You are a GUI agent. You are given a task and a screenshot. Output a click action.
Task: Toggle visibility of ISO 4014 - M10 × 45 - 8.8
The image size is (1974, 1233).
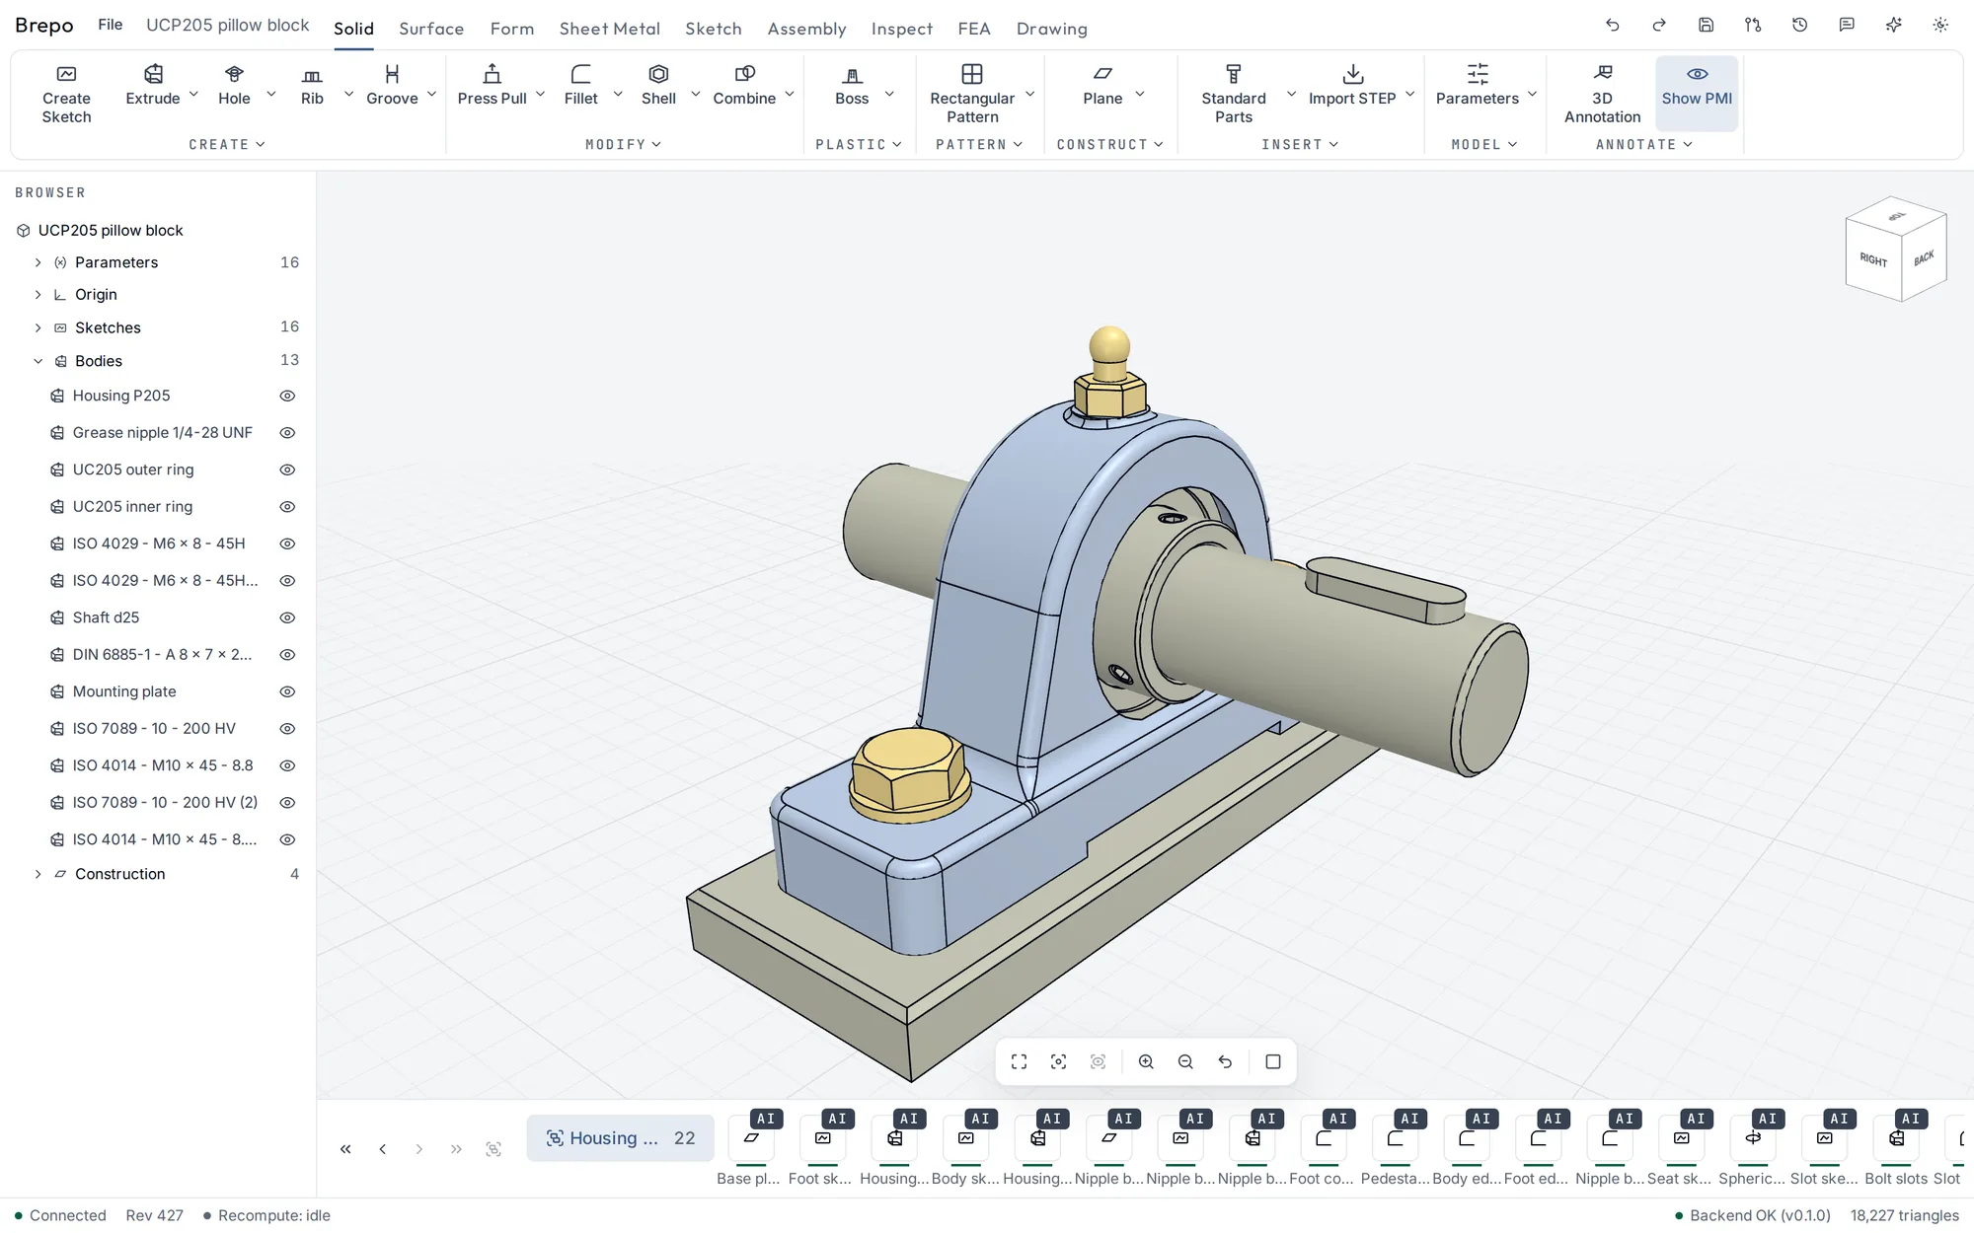click(287, 765)
